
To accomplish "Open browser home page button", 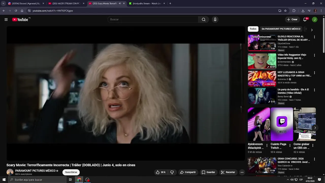I will tap(22, 11).
